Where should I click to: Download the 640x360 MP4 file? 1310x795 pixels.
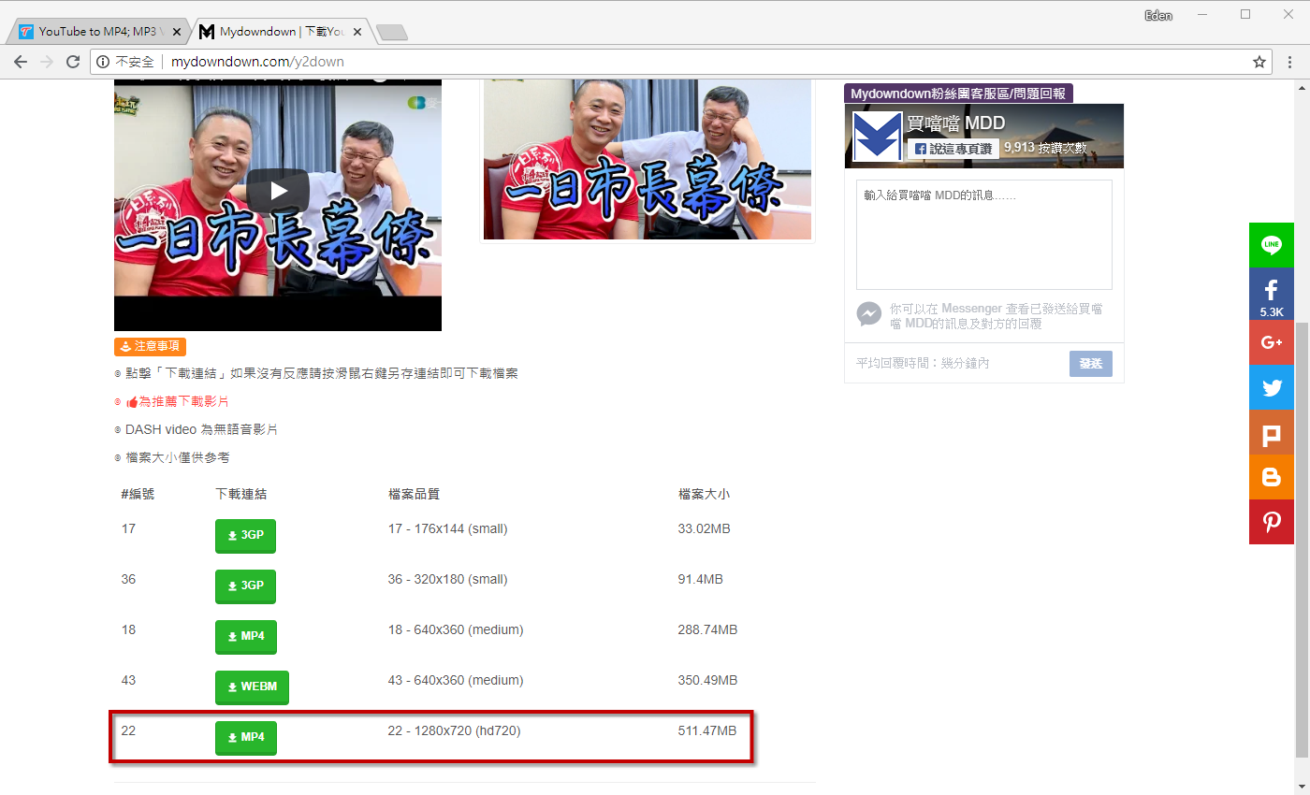click(x=246, y=637)
